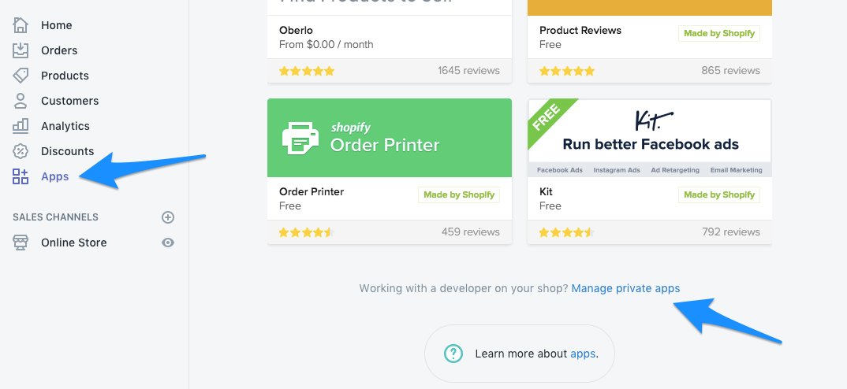Open Analytics page

65,126
